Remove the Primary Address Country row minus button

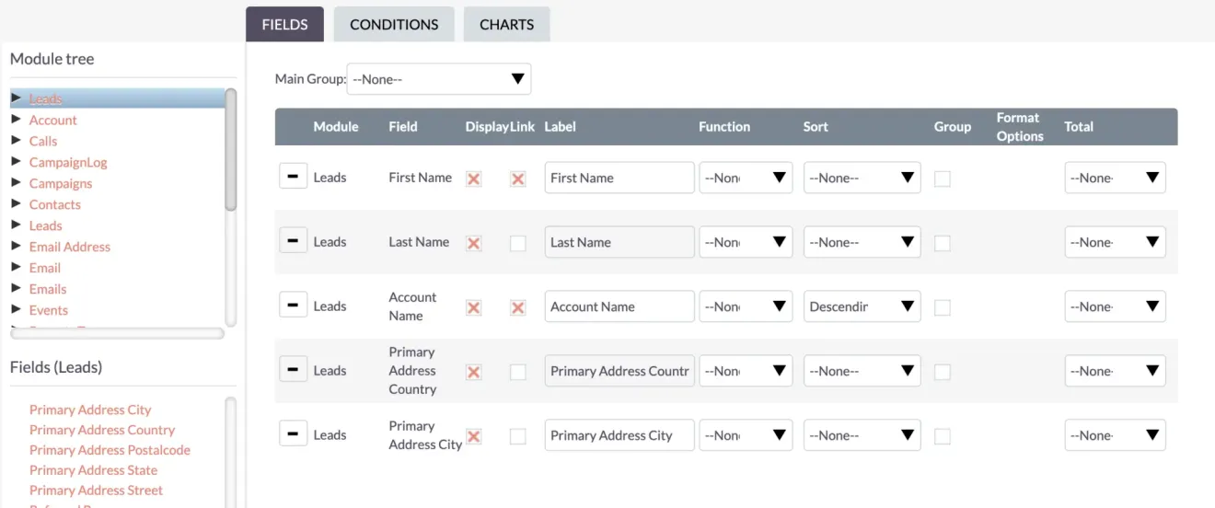point(293,369)
